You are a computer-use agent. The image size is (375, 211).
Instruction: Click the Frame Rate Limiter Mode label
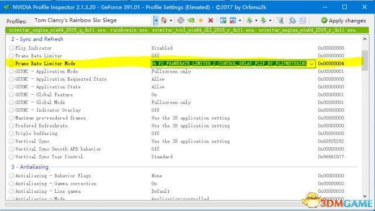pos(45,64)
